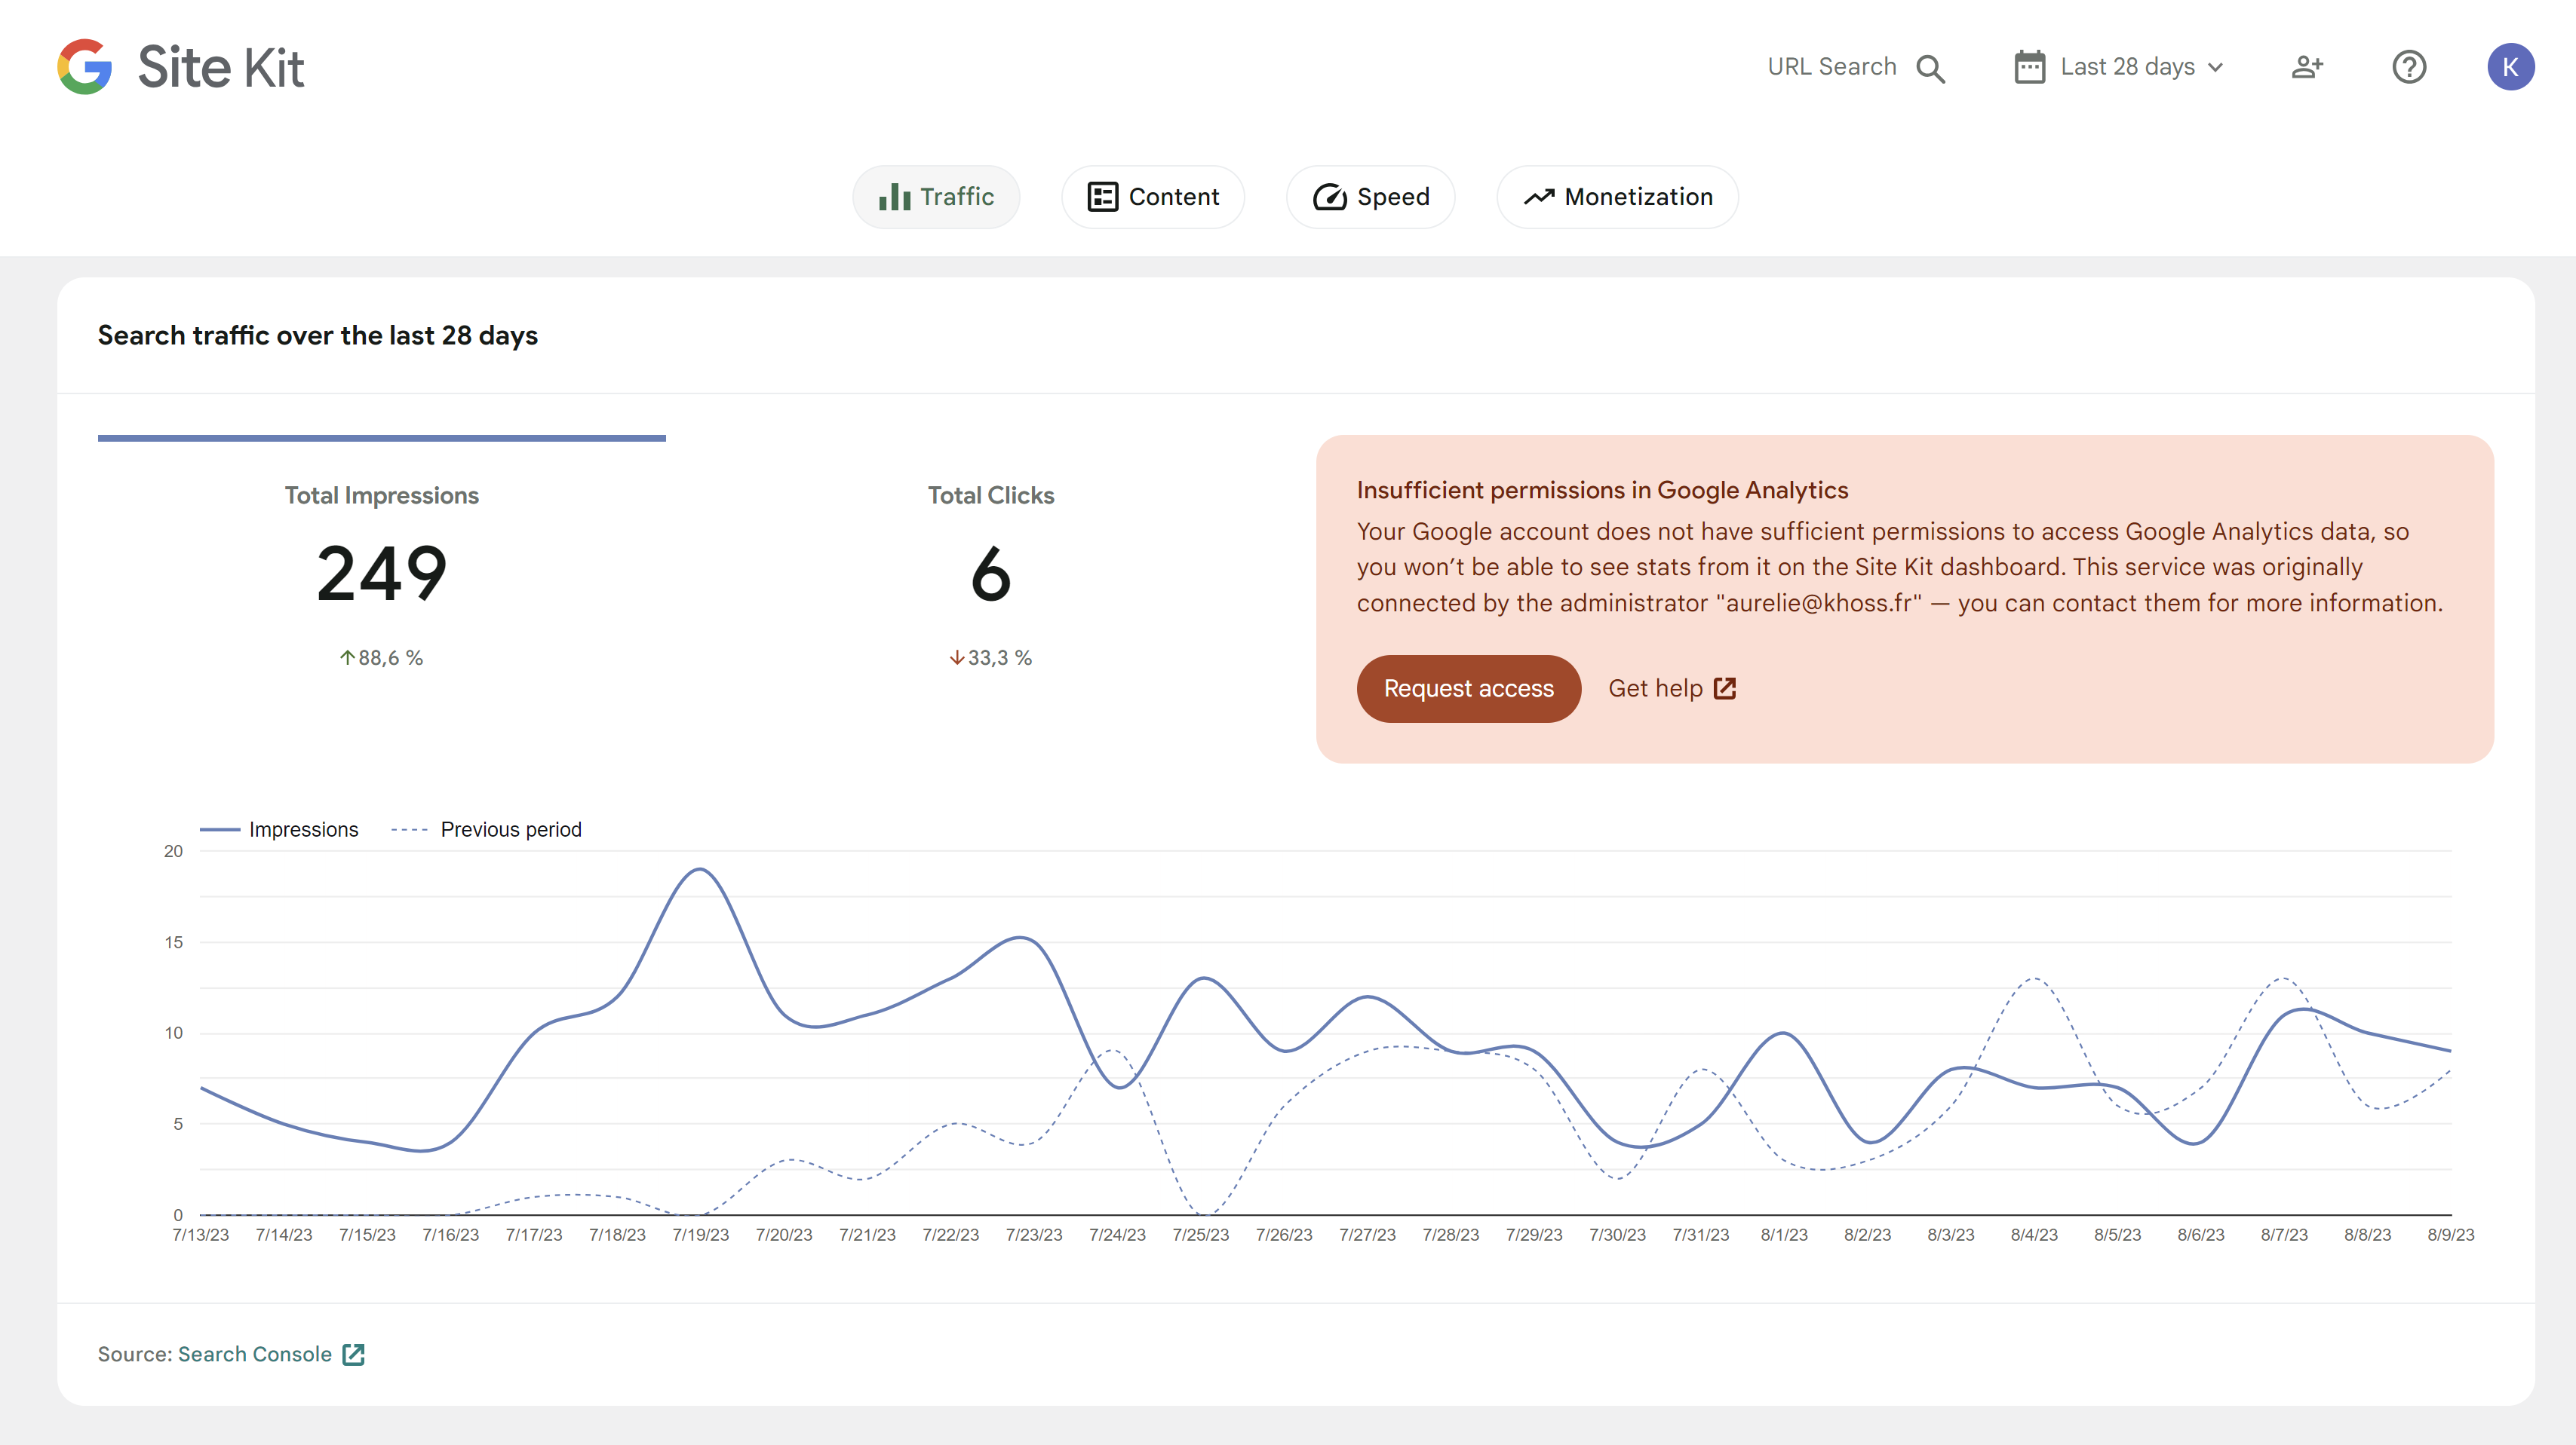
Task: Open the help question mark icon
Action: pyautogui.click(x=2409, y=67)
